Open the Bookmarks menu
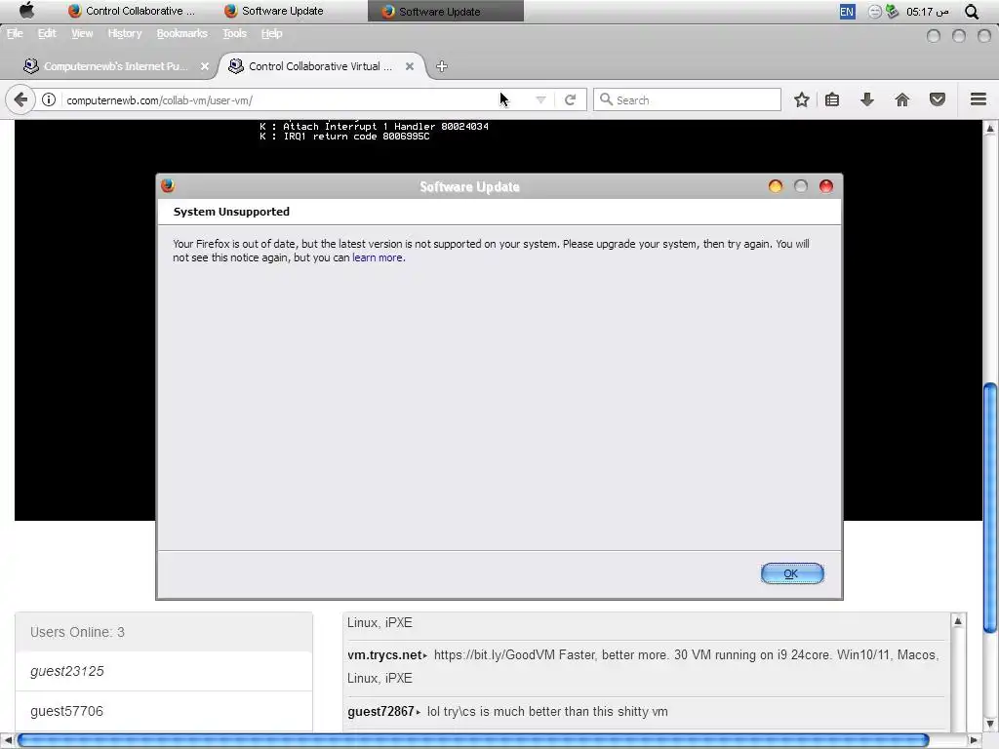Viewport: 999px width, 749px height. (x=181, y=33)
